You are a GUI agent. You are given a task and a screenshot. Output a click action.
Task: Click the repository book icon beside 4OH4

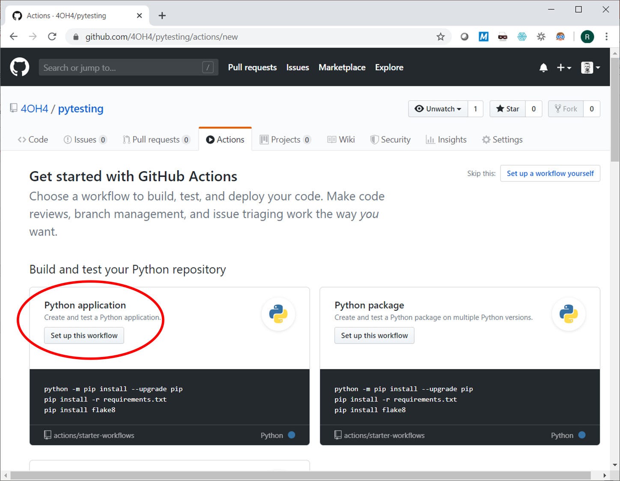point(13,108)
